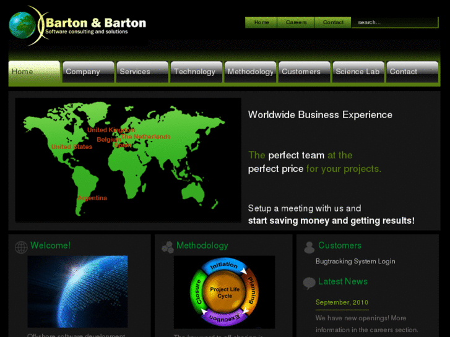This screenshot has height=337, width=450.
Task: Click the Execution segment of life cycle
Action: click(225, 318)
